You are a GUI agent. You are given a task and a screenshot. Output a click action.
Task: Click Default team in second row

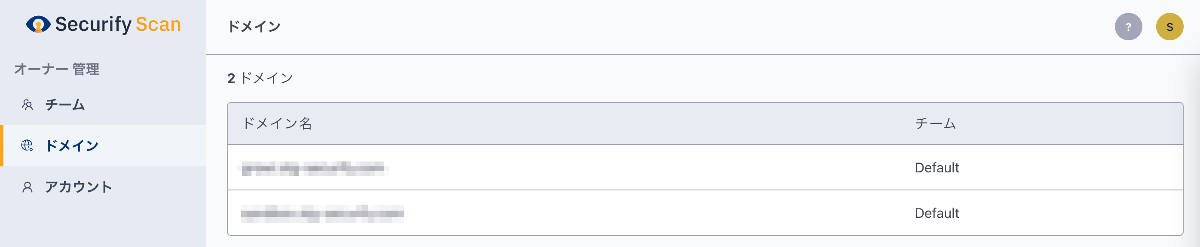(x=937, y=213)
